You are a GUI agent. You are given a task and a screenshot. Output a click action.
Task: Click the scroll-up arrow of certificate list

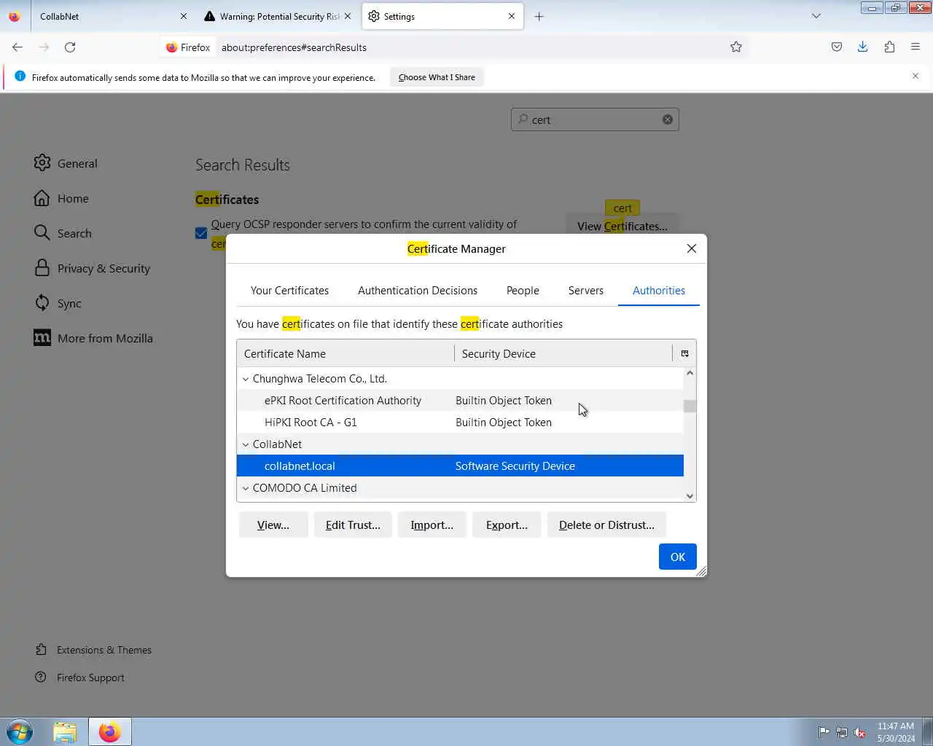690,373
